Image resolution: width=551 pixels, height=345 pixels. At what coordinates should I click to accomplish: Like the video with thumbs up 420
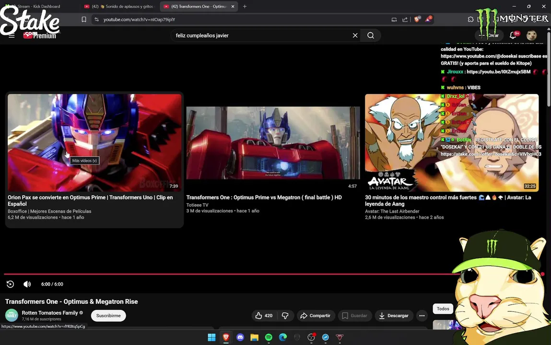(x=264, y=315)
